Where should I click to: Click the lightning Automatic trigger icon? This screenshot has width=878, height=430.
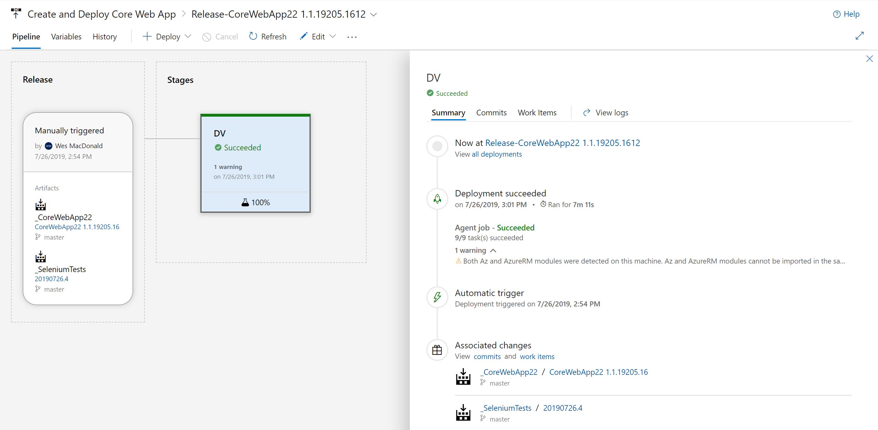pyautogui.click(x=437, y=297)
